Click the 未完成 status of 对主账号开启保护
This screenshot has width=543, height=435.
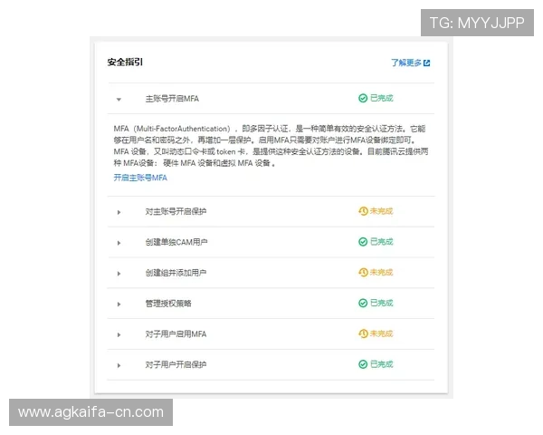pos(382,211)
